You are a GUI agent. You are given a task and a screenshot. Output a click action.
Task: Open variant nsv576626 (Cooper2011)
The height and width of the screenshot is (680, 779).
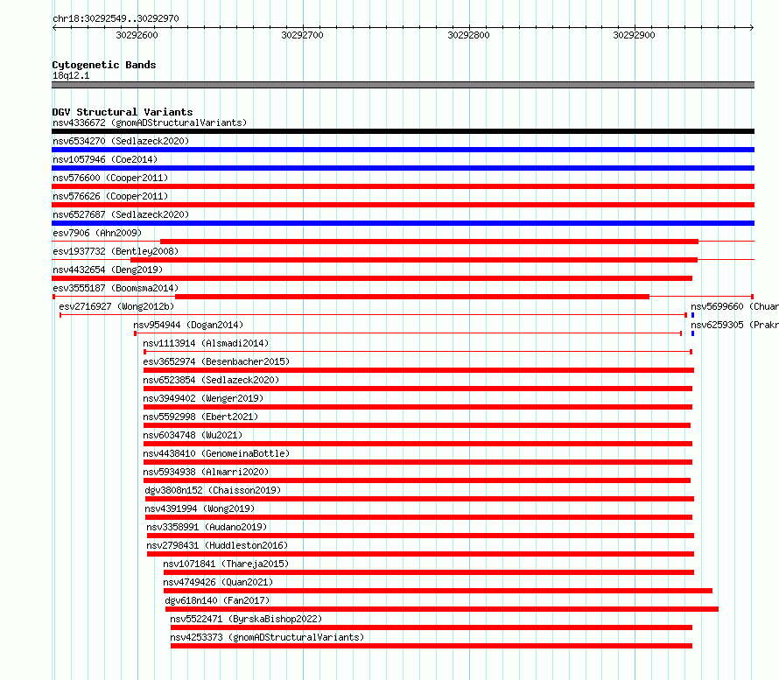(x=110, y=196)
